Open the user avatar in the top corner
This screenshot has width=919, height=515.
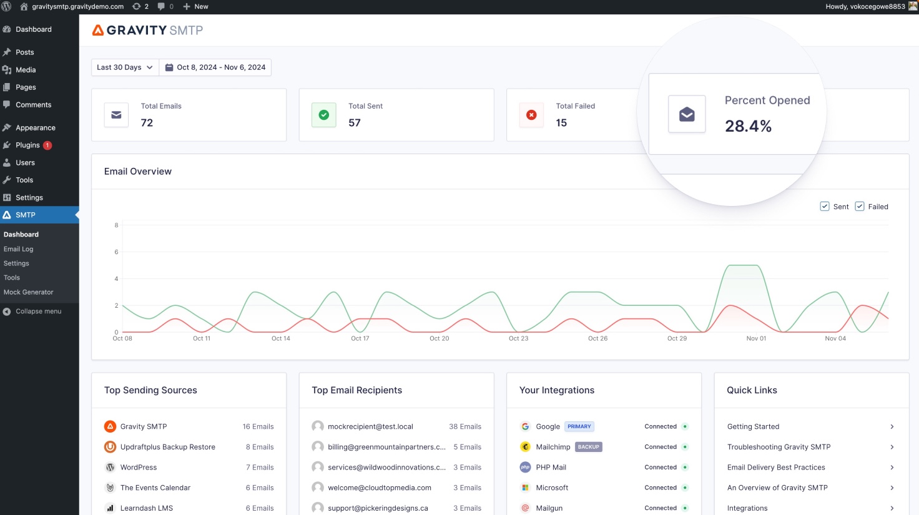pos(913,6)
